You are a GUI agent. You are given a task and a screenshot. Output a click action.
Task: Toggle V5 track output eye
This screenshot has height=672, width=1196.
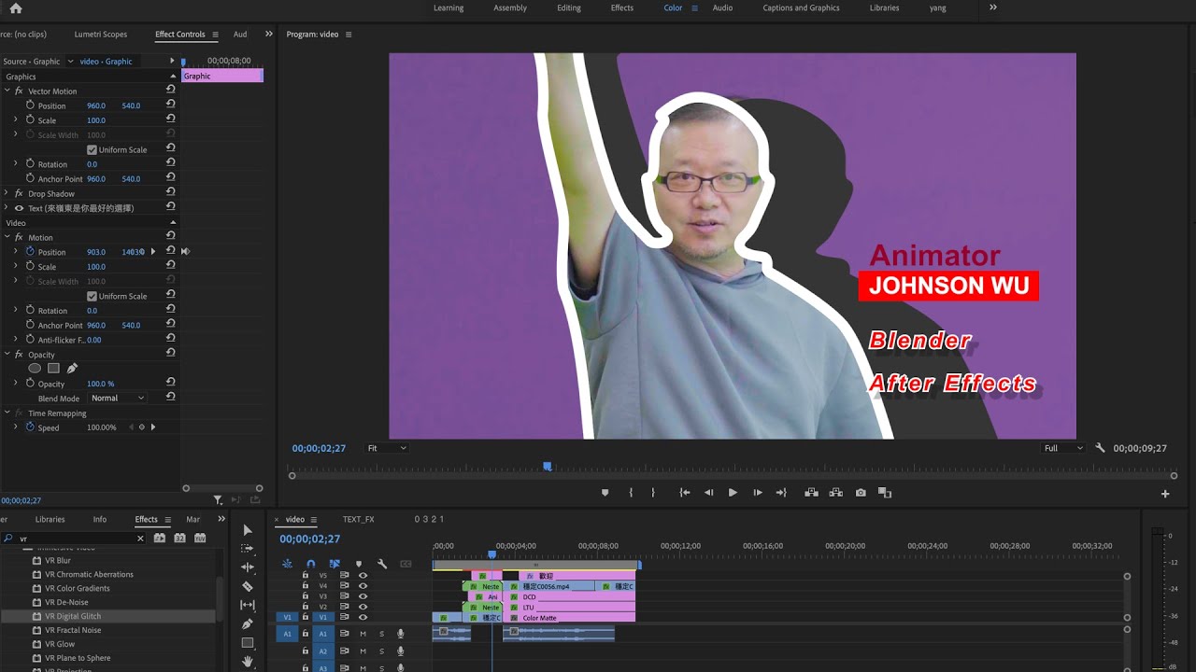click(363, 576)
